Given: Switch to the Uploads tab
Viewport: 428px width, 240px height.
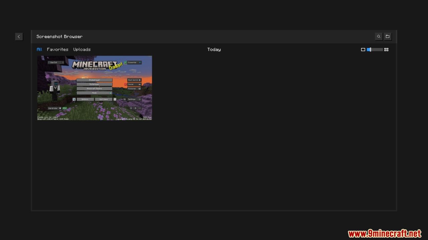Looking at the screenshot, I should point(82,49).
